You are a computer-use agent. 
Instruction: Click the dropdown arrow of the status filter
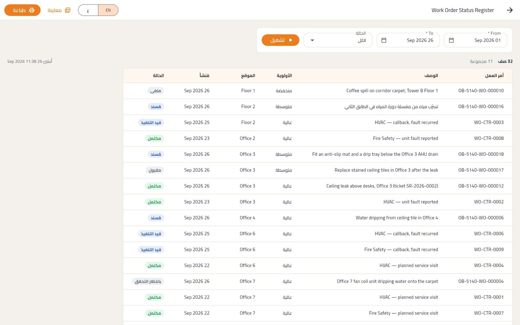pos(312,40)
